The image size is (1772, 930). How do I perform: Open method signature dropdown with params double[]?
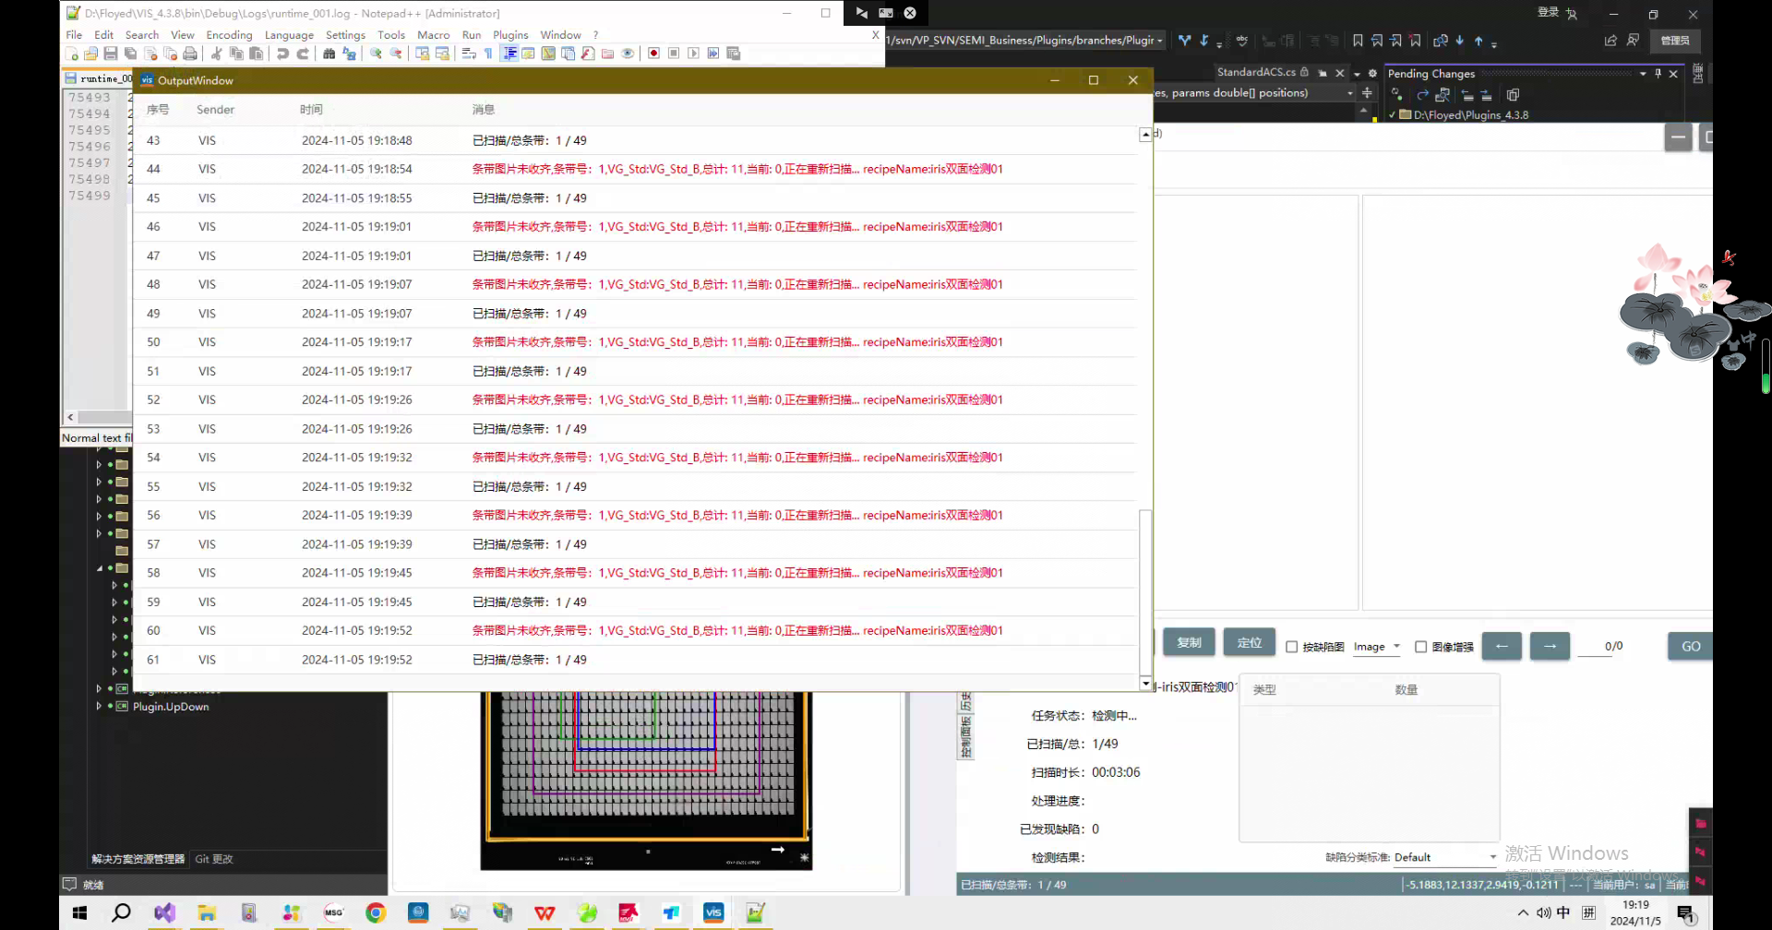(1349, 93)
